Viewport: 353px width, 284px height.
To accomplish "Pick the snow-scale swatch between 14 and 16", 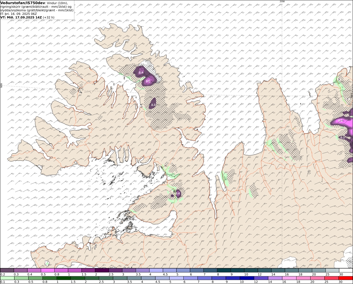I will [x=278, y=270].
